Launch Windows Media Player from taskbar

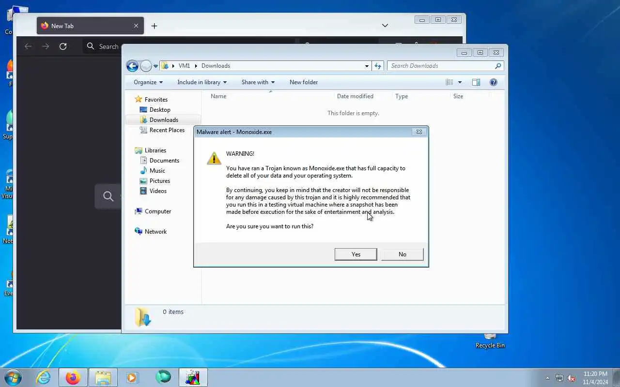[x=132, y=377]
